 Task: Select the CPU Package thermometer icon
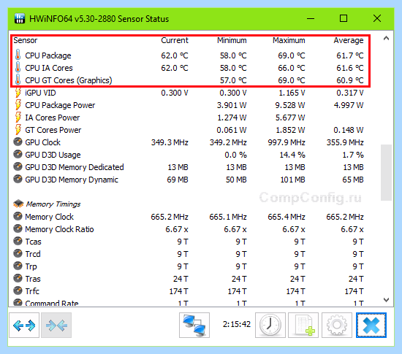click(18, 55)
